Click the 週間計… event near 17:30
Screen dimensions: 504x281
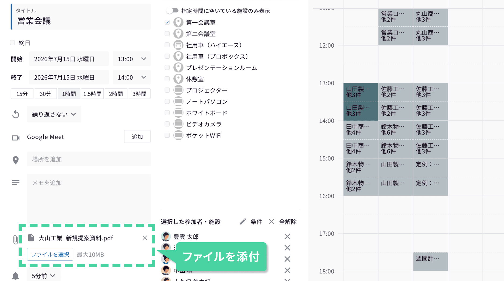[430, 261]
